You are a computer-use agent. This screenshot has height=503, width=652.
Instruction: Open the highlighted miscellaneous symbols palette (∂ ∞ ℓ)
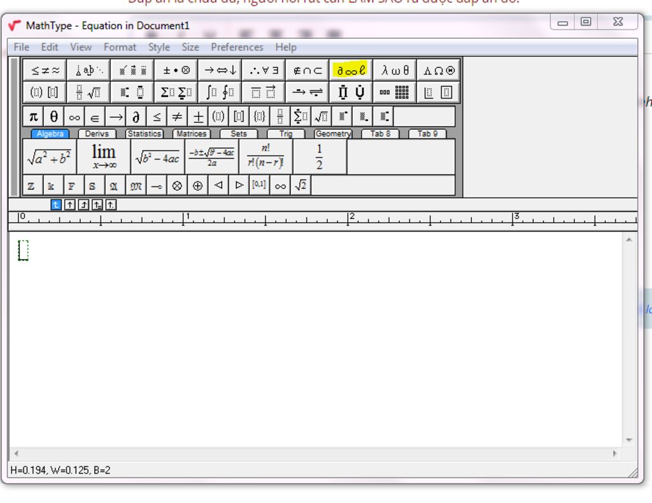(351, 70)
